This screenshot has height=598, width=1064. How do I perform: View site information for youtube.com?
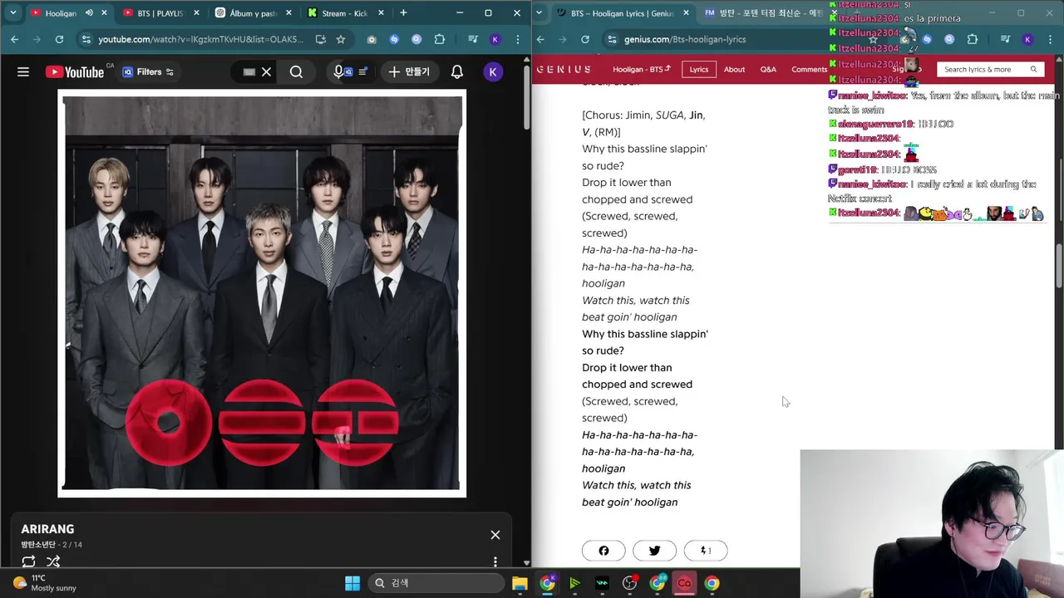pyautogui.click(x=86, y=39)
